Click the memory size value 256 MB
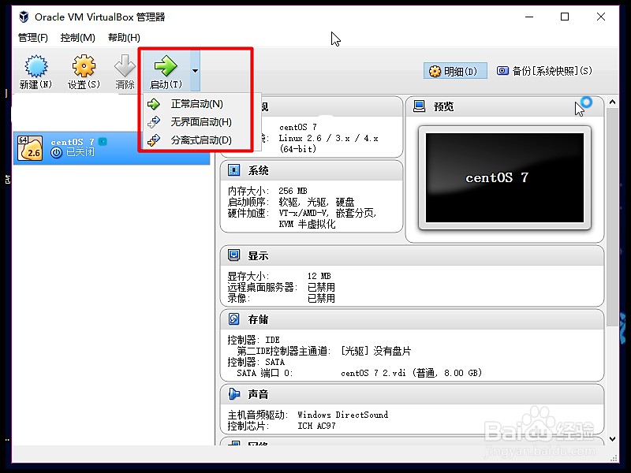Screen dimensions: 631x473 (293, 191)
